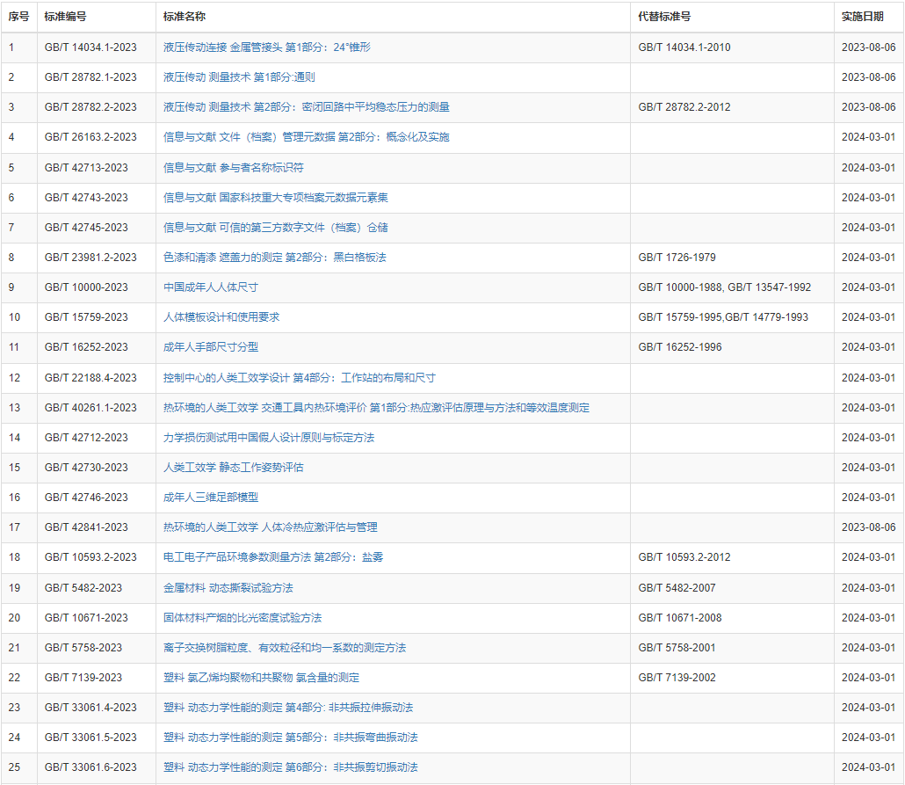Open the 人体模板设计和使用要求 link

tap(221, 317)
